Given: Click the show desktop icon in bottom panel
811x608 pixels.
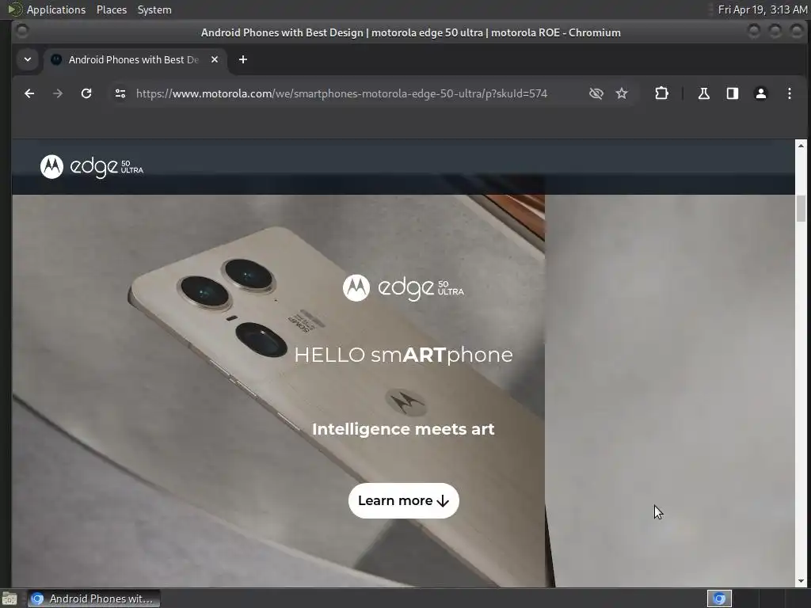Looking at the screenshot, I should click(10, 599).
